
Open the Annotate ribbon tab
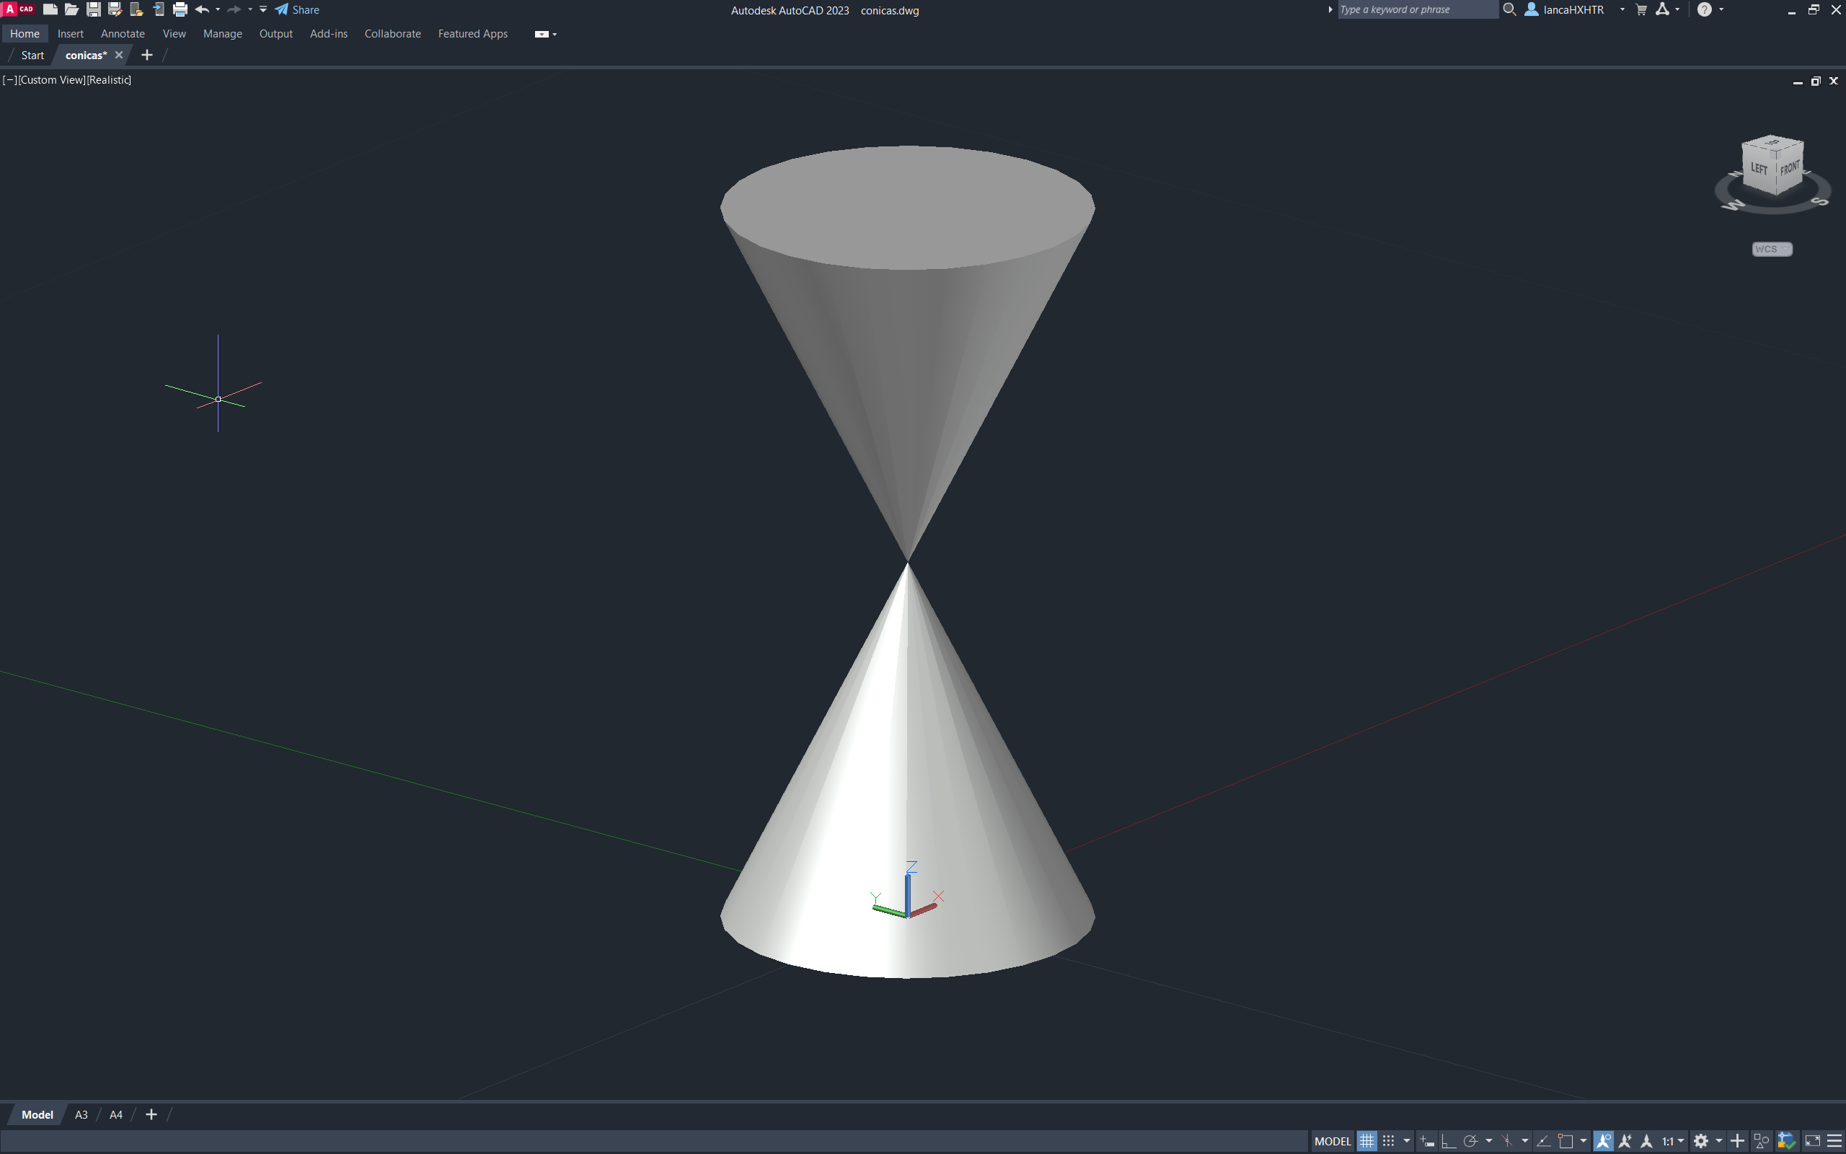pyautogui.click(x=122, y=34)
